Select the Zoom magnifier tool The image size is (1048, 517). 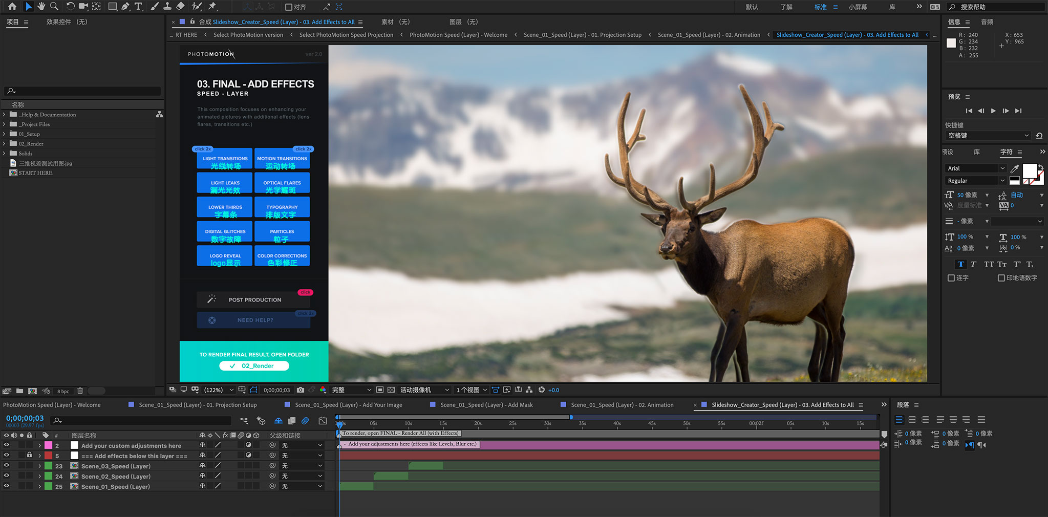(x=54, y=7)
